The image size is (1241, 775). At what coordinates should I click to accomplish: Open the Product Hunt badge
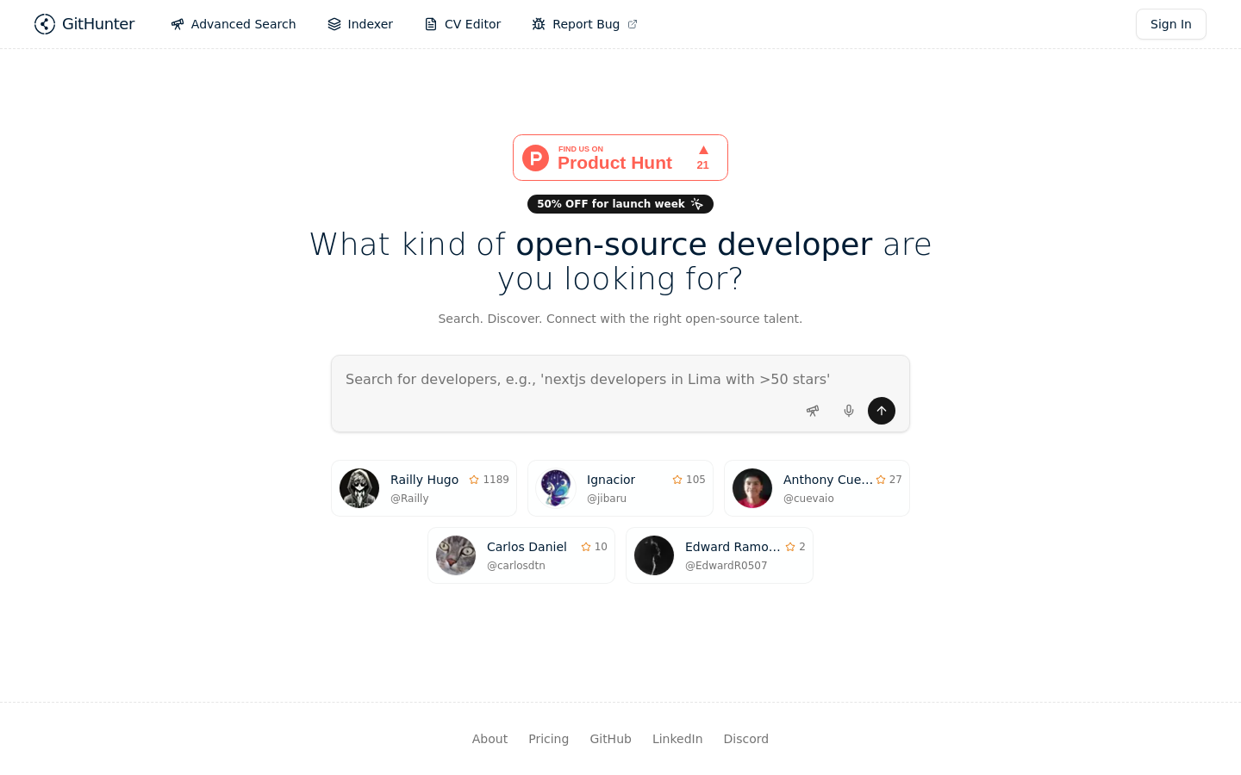point(620,158)
